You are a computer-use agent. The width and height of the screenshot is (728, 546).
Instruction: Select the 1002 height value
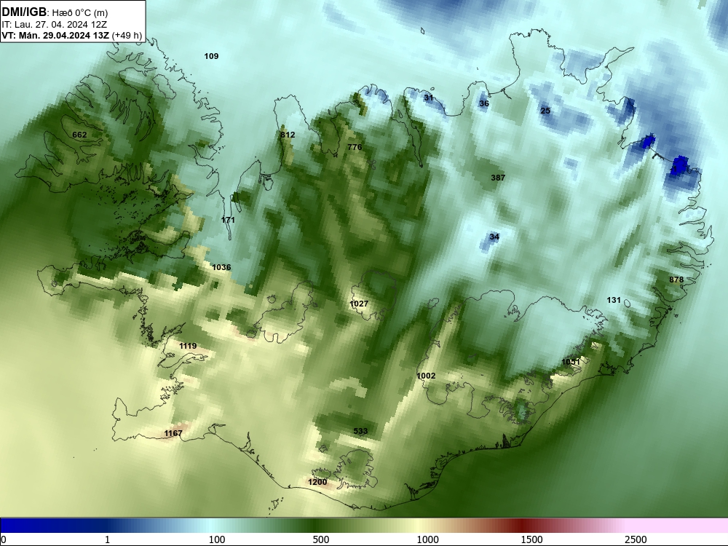click(x=426, y=376)
